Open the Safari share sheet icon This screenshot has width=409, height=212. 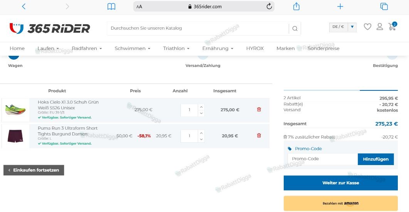(296, 6)
